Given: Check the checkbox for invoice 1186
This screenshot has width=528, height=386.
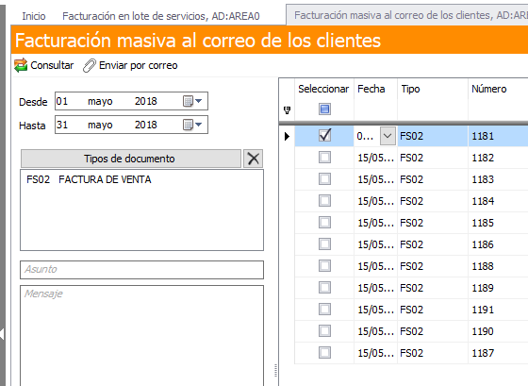Looking at the screenshot, I should click(x=324, y=244).
